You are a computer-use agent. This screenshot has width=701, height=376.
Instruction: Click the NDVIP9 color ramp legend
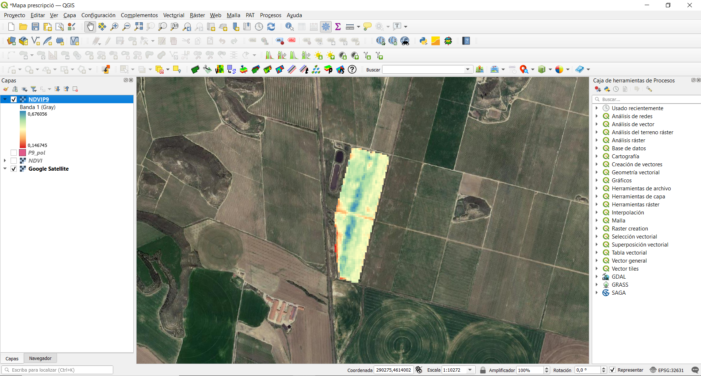pyautogui.click(x=23, y=129)
